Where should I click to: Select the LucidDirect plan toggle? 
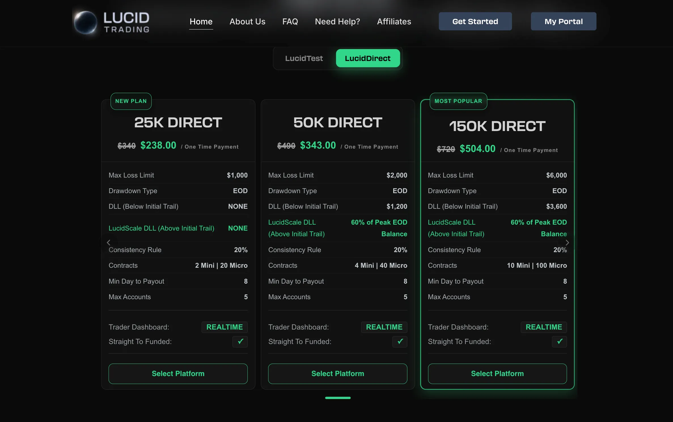[368, 58]
